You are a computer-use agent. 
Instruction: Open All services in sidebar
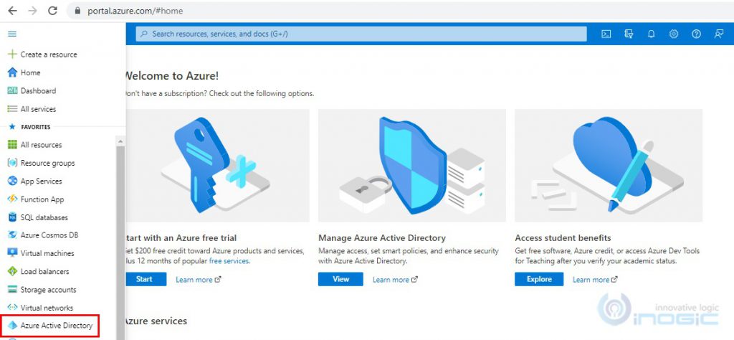[x=38, y=109]
